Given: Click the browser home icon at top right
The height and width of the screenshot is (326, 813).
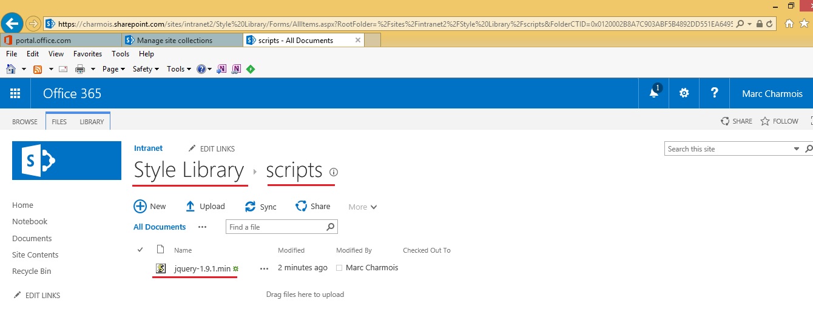Looking at the screenshot, I should click(x=789, y=24).
